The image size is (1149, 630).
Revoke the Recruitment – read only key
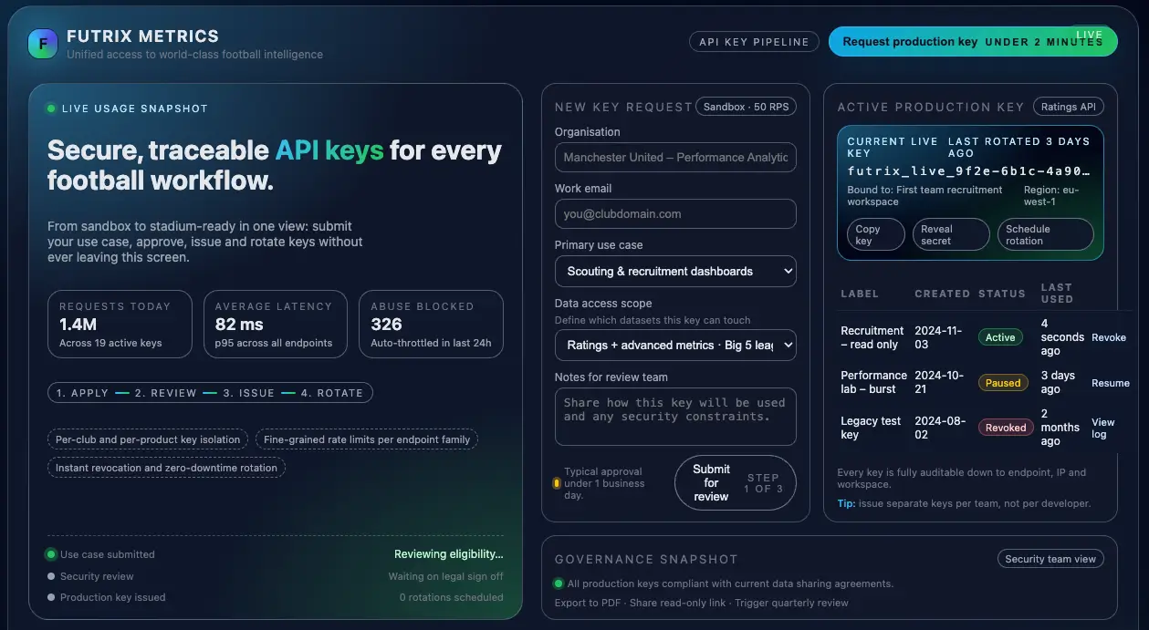(x=1109, y=337)
